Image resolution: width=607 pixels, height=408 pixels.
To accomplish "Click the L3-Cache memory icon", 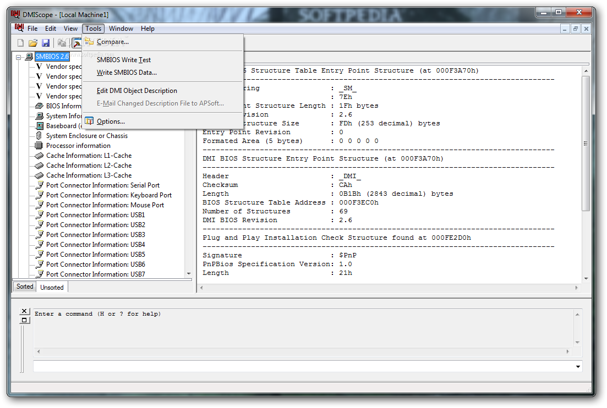I will tap(39, 175).
